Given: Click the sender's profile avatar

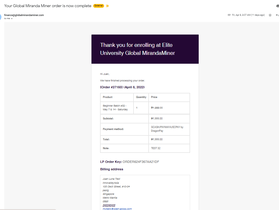Looking at the screenshot, I should click(x=1, y=17).
